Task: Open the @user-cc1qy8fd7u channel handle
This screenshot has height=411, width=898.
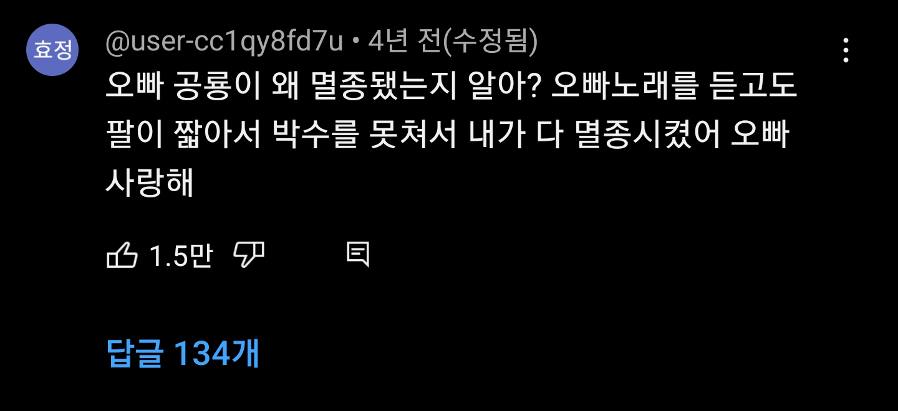Action: click(224, 42)
